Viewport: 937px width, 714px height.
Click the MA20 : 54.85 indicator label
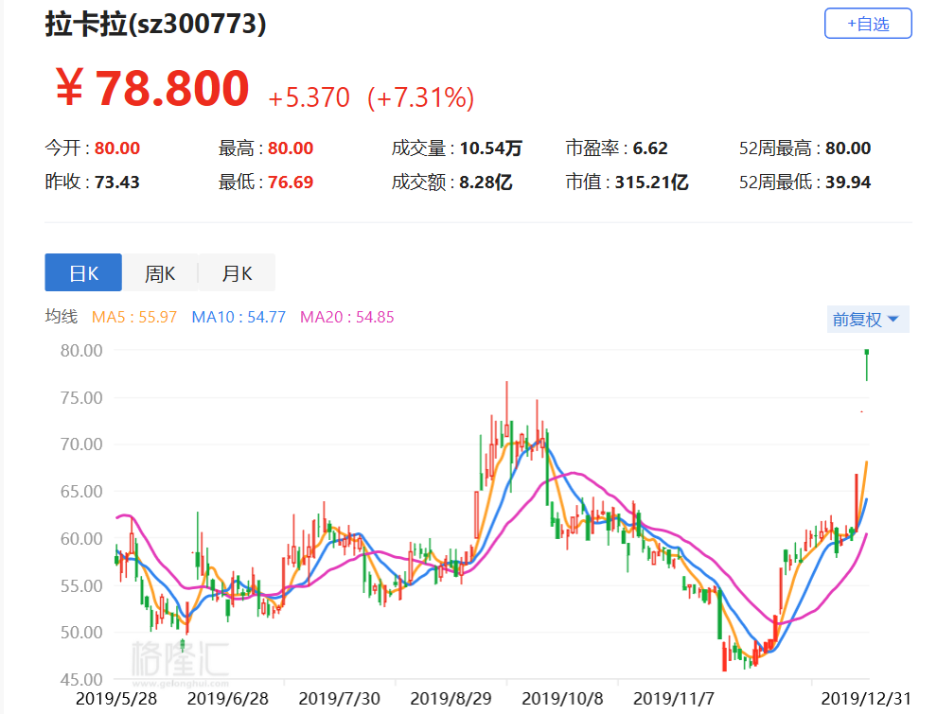tap(347, 317)
